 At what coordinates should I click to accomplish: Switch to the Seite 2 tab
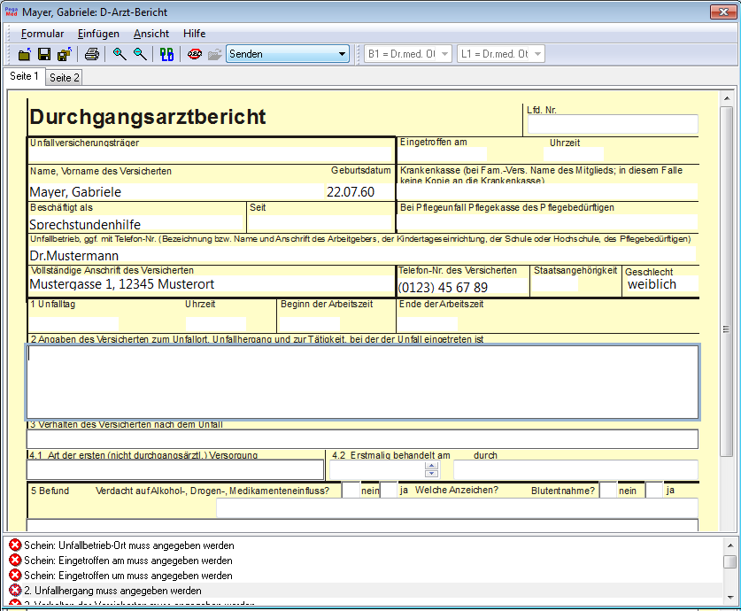pos(65,78)
